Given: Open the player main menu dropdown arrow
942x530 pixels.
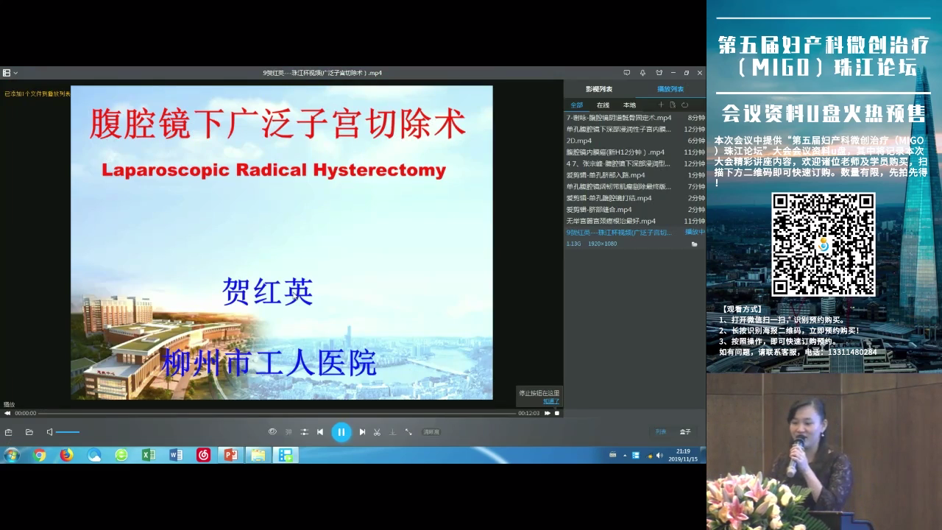Looking at the screenshot, I should coord(15,73).
